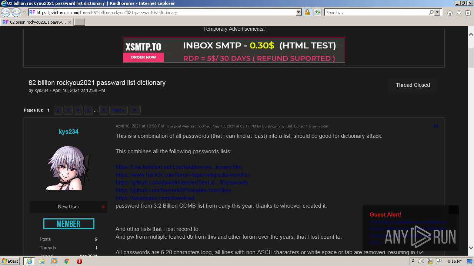Click the scrollbar down arrow
The height and width of the screenshot is (266, 474).
[471, 248]
